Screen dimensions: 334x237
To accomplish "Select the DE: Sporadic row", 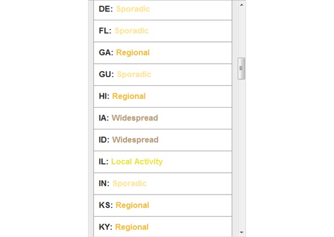I will pyautogui.click(x=163, y=10).
